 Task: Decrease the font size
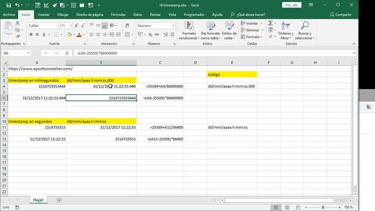pos(83,26)
